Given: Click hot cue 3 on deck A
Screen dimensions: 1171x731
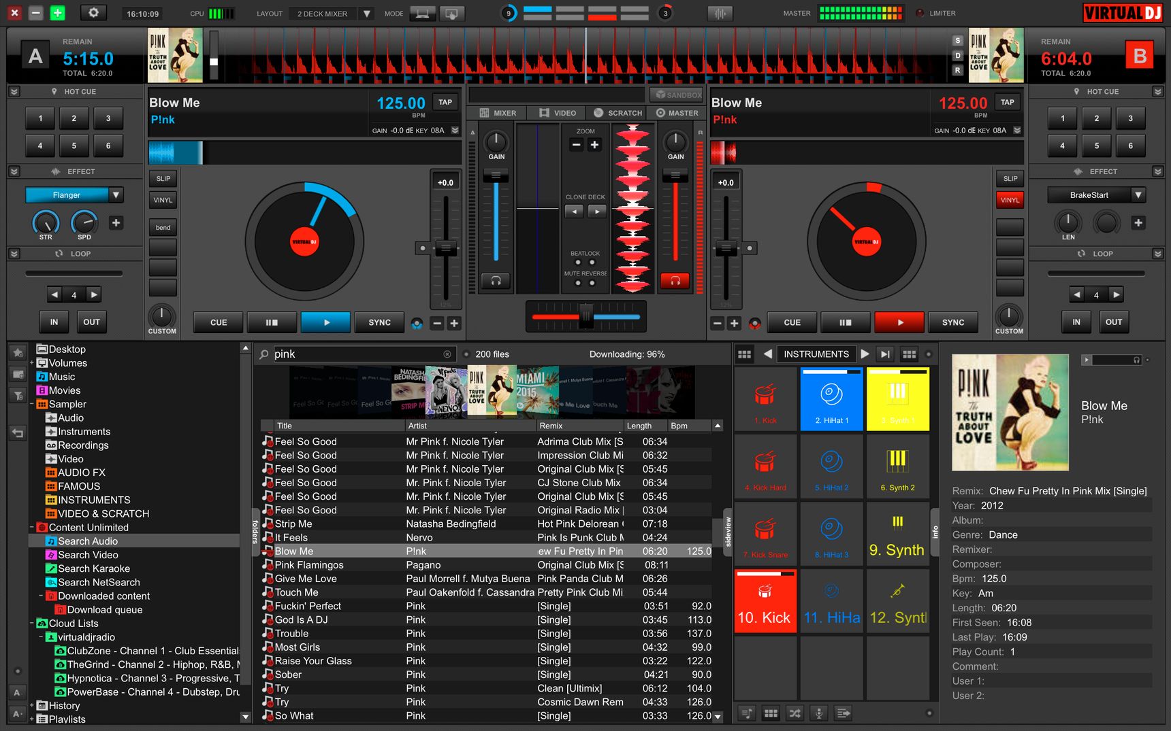Looking at the screenshot, I should pos(108,118).
